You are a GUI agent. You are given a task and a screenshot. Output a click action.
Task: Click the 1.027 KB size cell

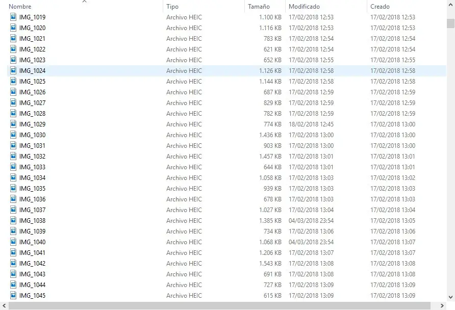tap(270, 210)
